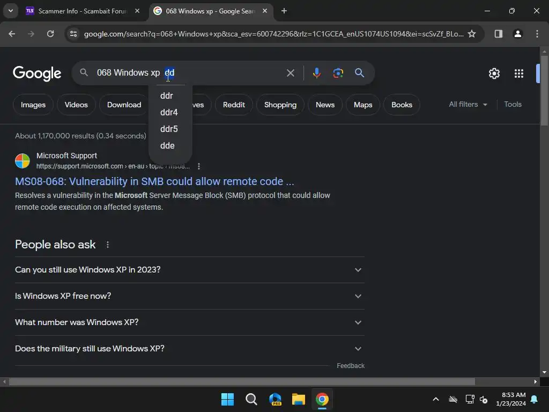Filter results by Maps
The height and width of the screenshot is (412, 549).
(363, 105)
